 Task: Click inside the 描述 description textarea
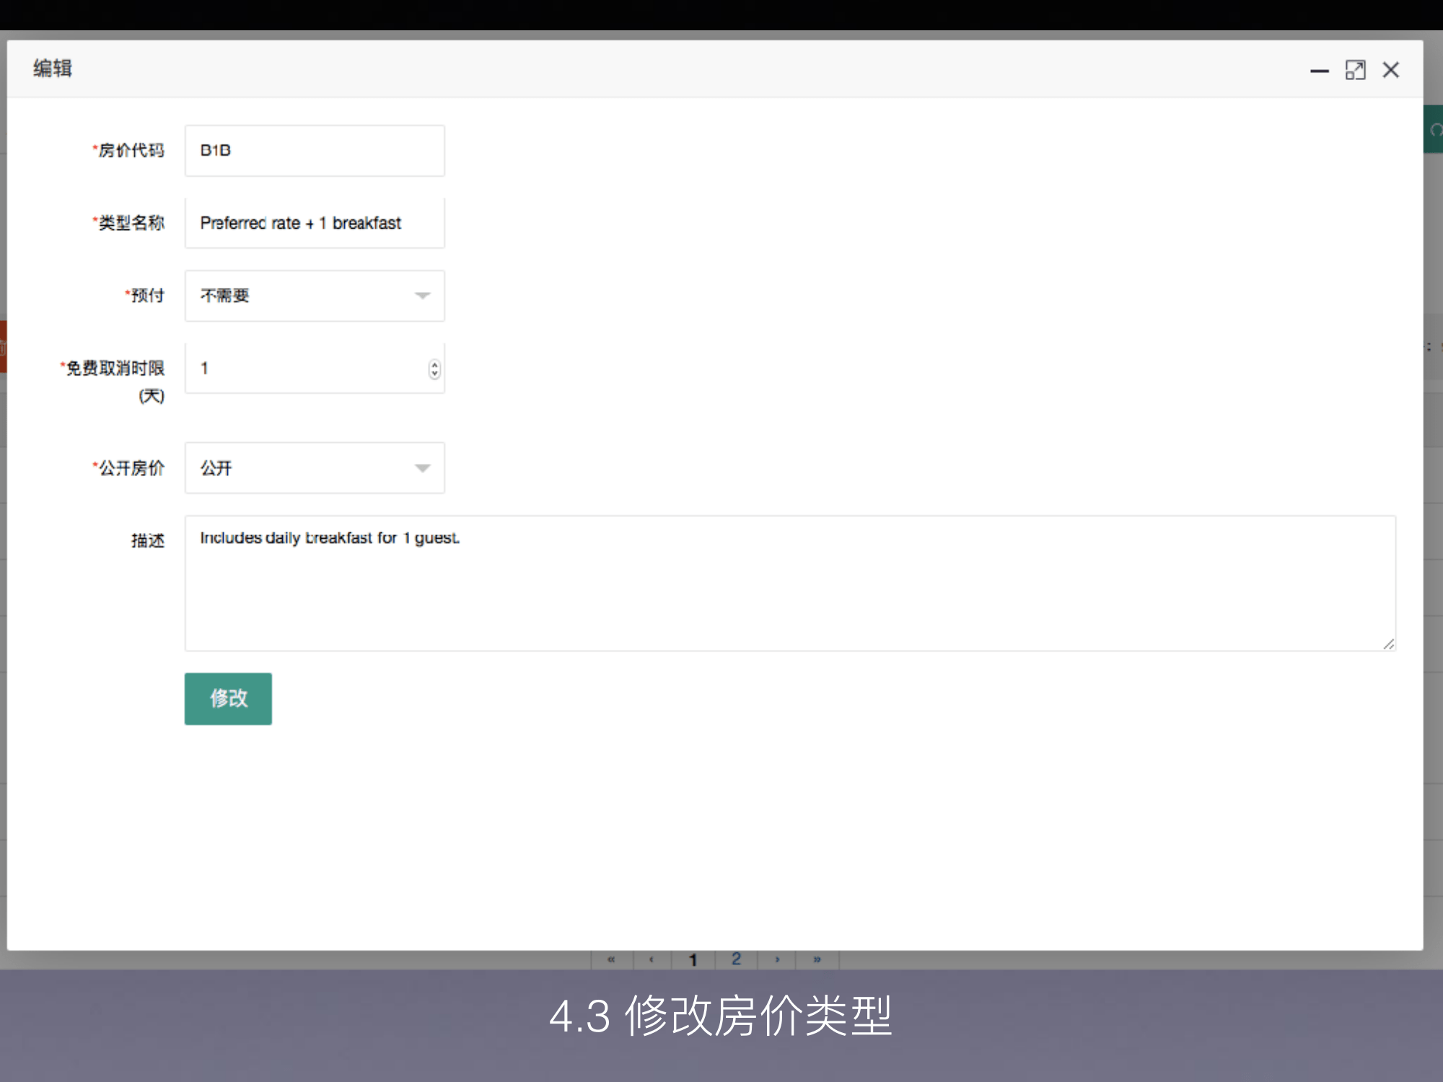pyautogui.click(x=790, y=583)
